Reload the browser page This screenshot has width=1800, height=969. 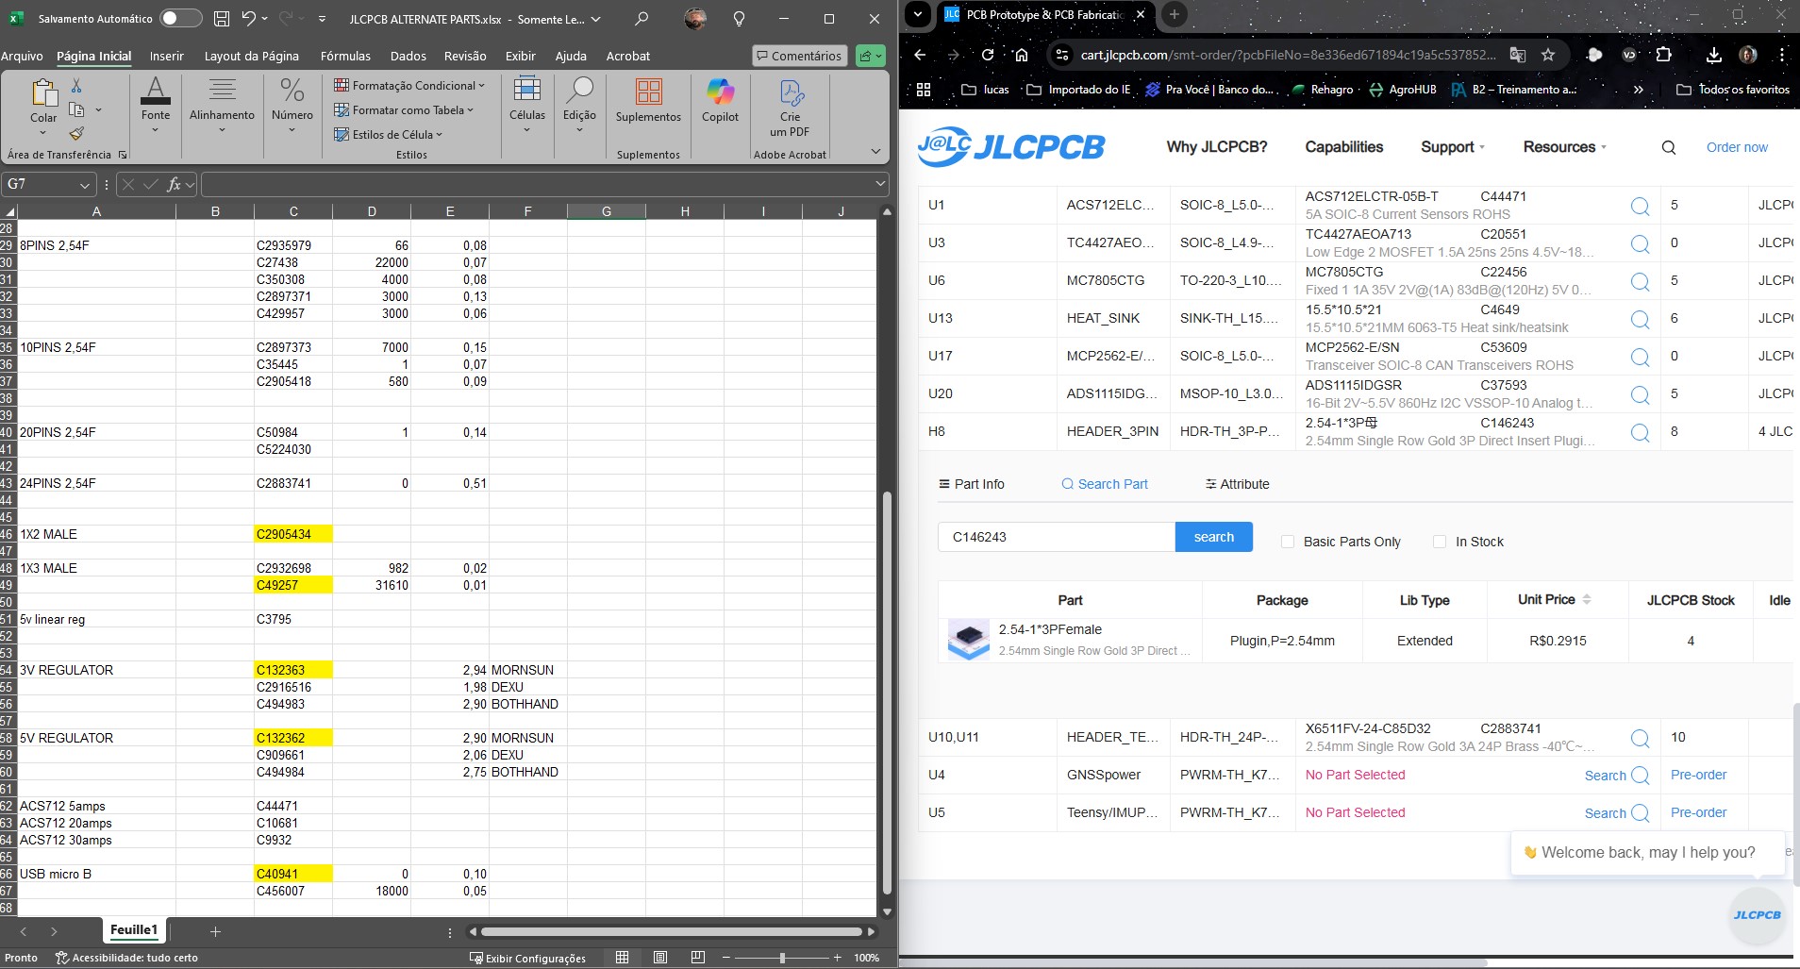pos(988,55)
